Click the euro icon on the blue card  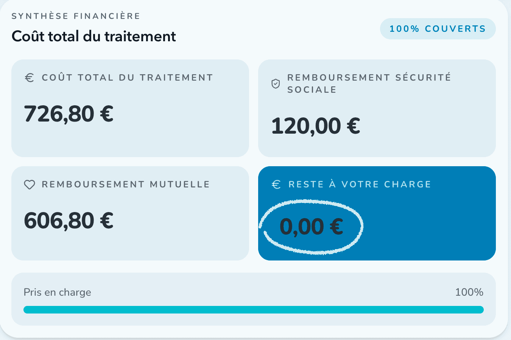click(276, 184)
